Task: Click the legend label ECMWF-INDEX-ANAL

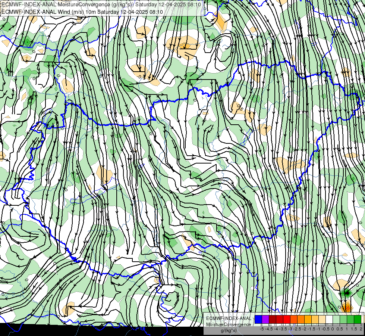Action: pyautogui.click(x=229, y=318)
